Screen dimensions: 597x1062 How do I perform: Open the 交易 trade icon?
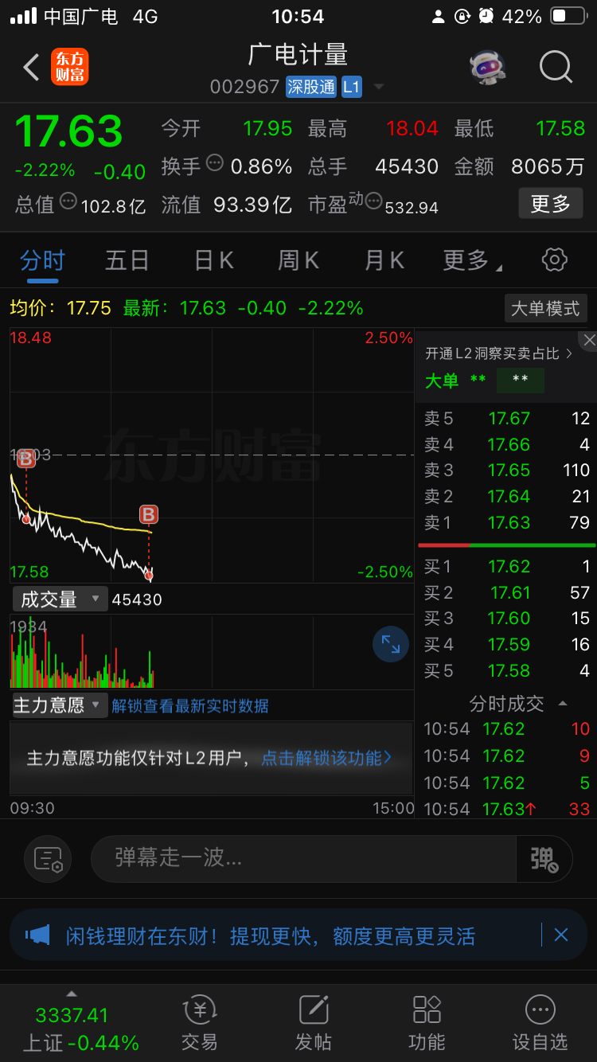click(200, 1023)
